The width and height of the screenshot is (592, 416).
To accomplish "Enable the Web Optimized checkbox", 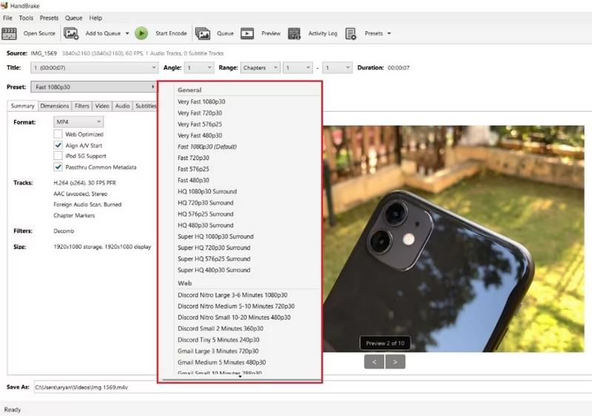I will pyautogui.click(x=58, y=135).
